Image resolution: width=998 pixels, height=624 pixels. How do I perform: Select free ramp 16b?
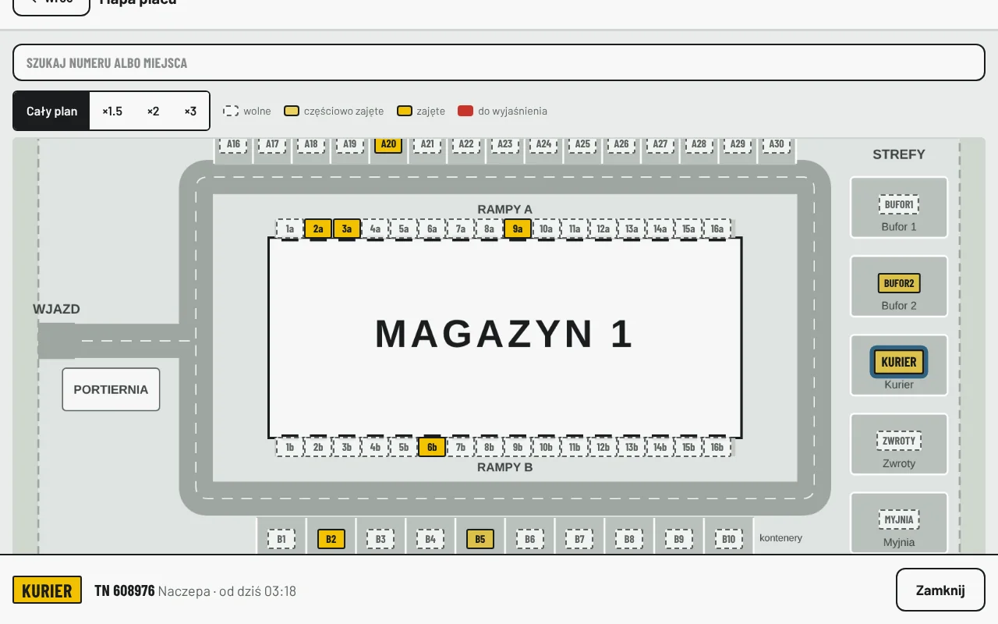[x=717, y=447]
